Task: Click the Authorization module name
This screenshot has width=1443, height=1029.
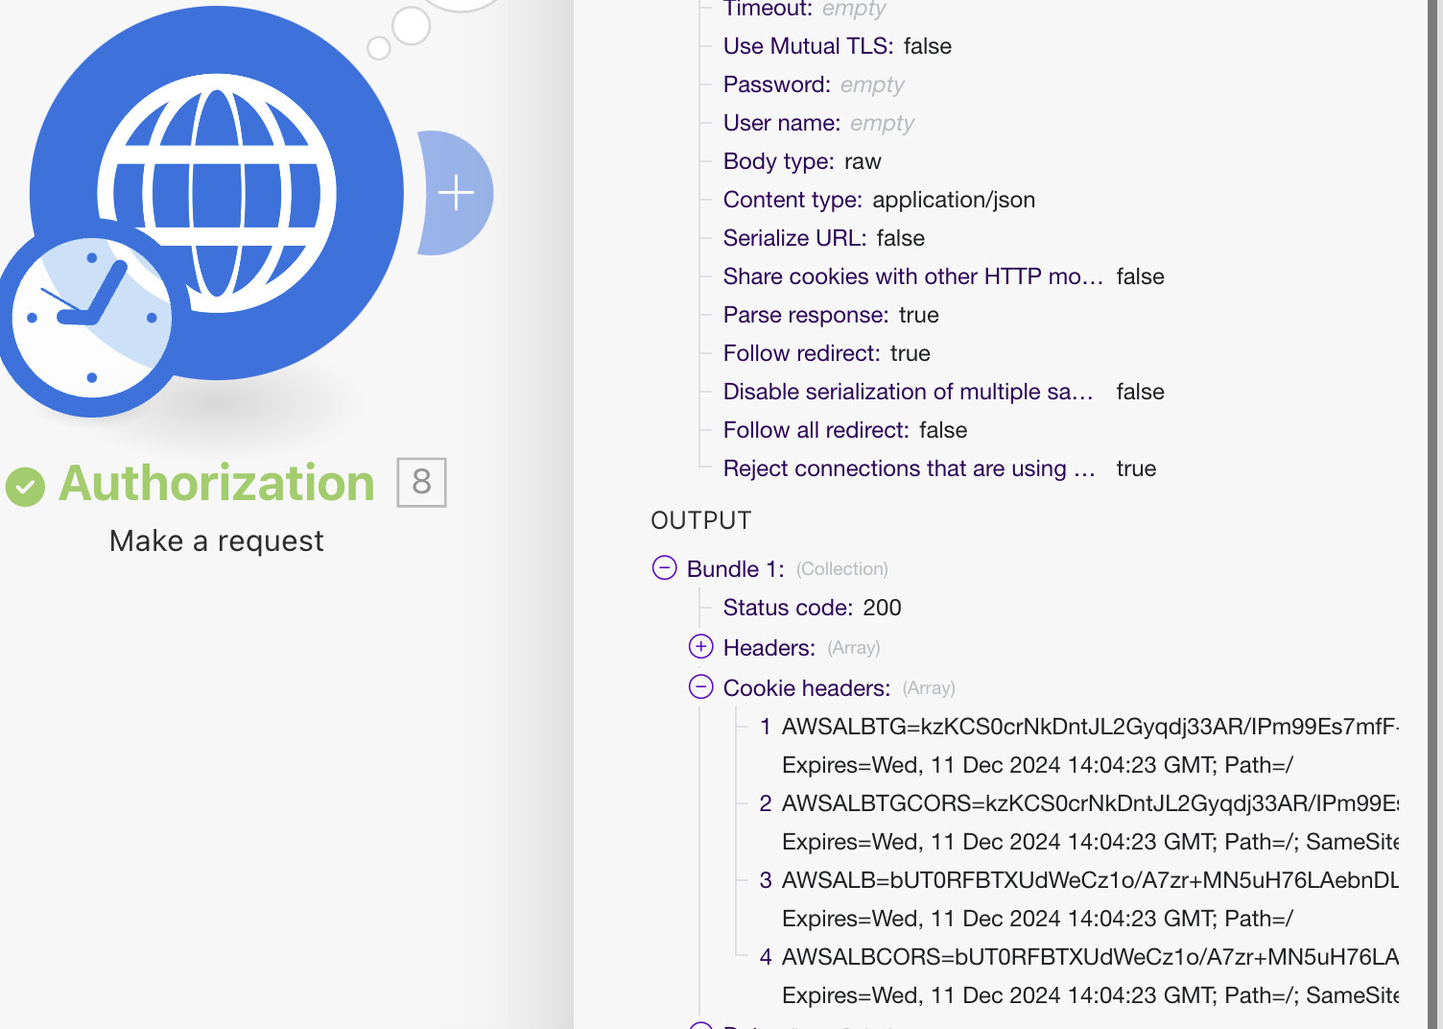Action: (x=217, y=483)
